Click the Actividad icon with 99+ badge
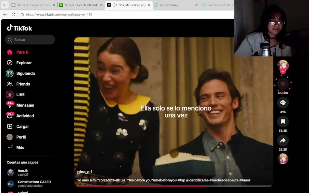309x193 pixels. point(10,116)
